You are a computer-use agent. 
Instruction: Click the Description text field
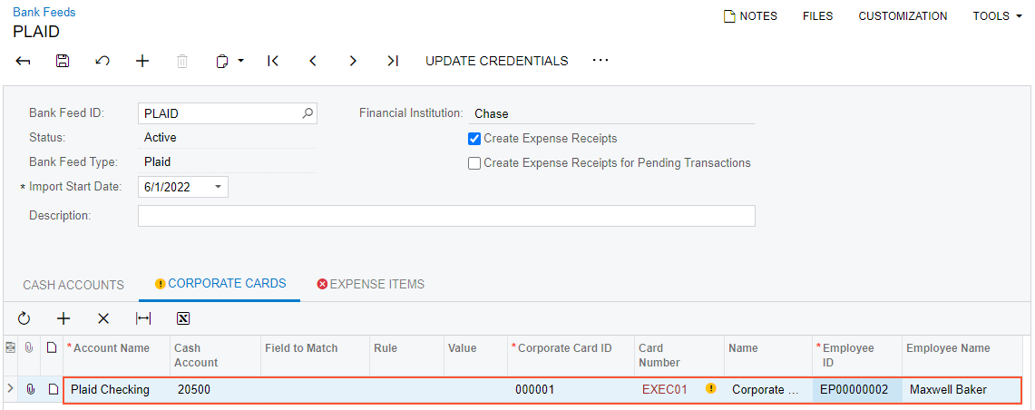coord(446,216)
